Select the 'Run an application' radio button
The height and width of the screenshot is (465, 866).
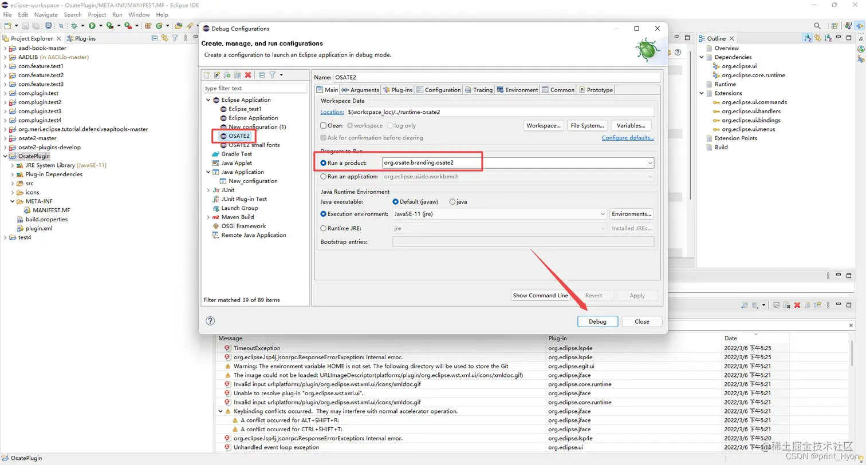coord(324,177)
